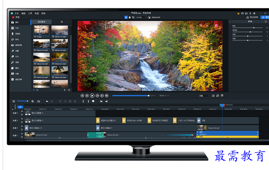Lock track 4 with its padlock icon
The image size is (269, 170).
(x=22, y=114)
